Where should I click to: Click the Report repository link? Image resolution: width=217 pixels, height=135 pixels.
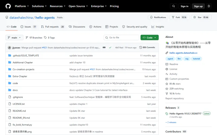[174, 98]
